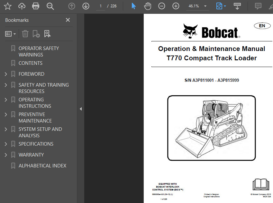The height and width of the screenshot is (203, 273).
Task: Upload file using cloud icon
Action: click(22, 6)
